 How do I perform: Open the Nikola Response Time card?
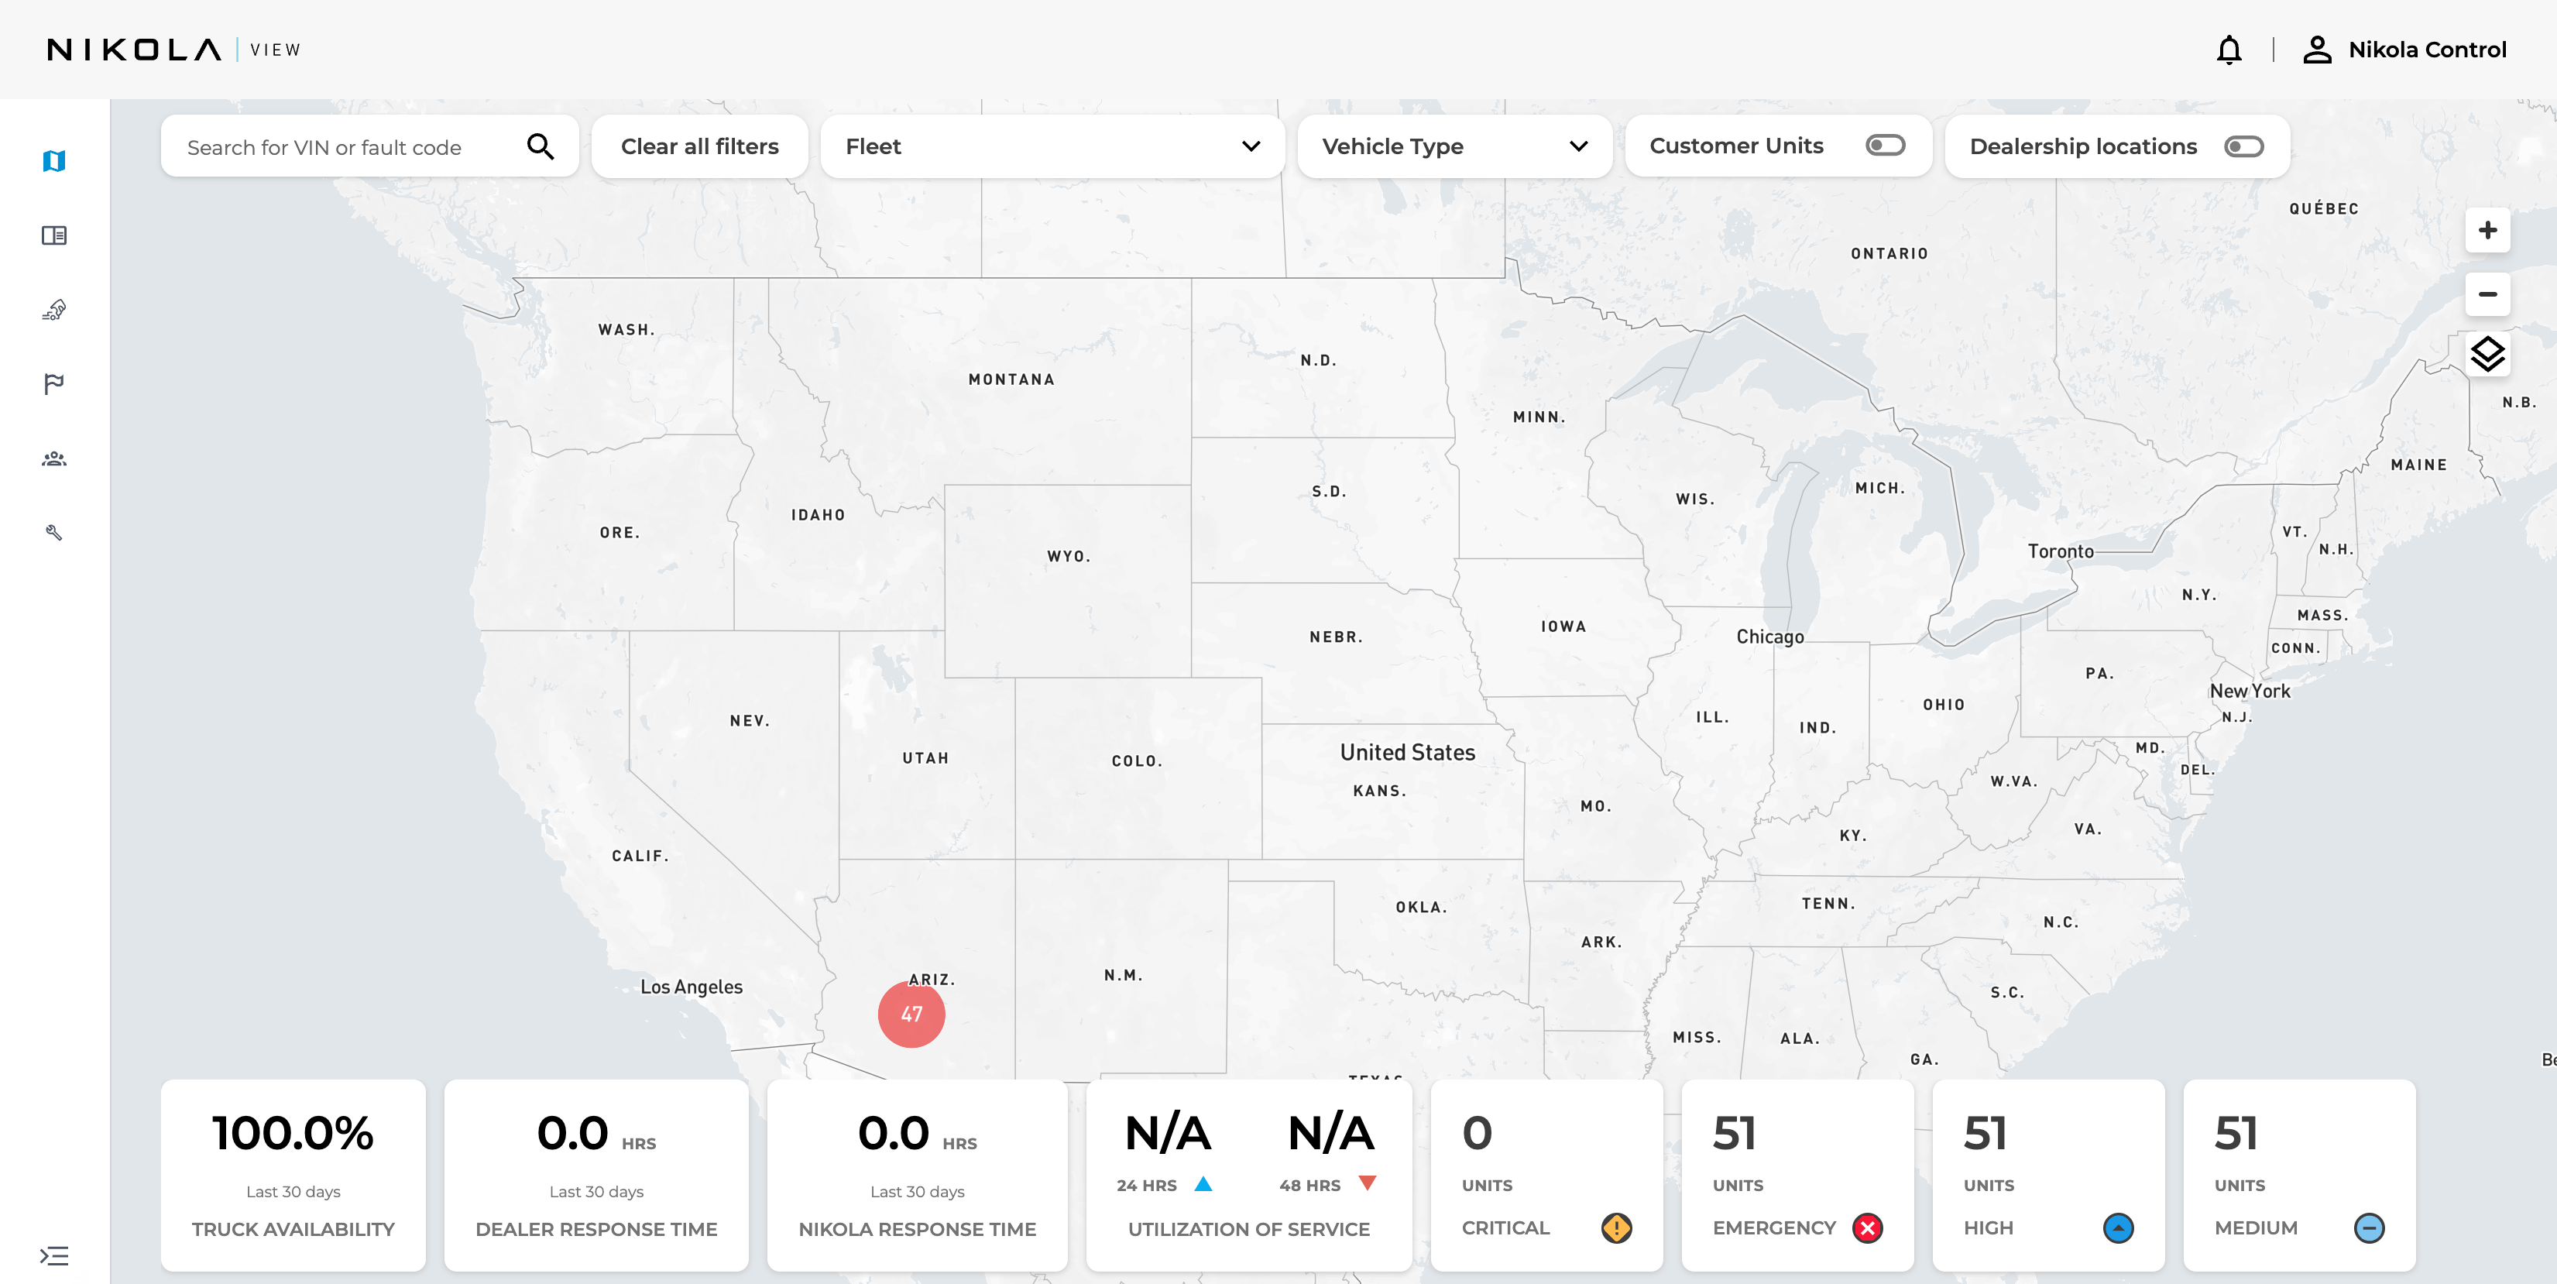[917, 1176]
